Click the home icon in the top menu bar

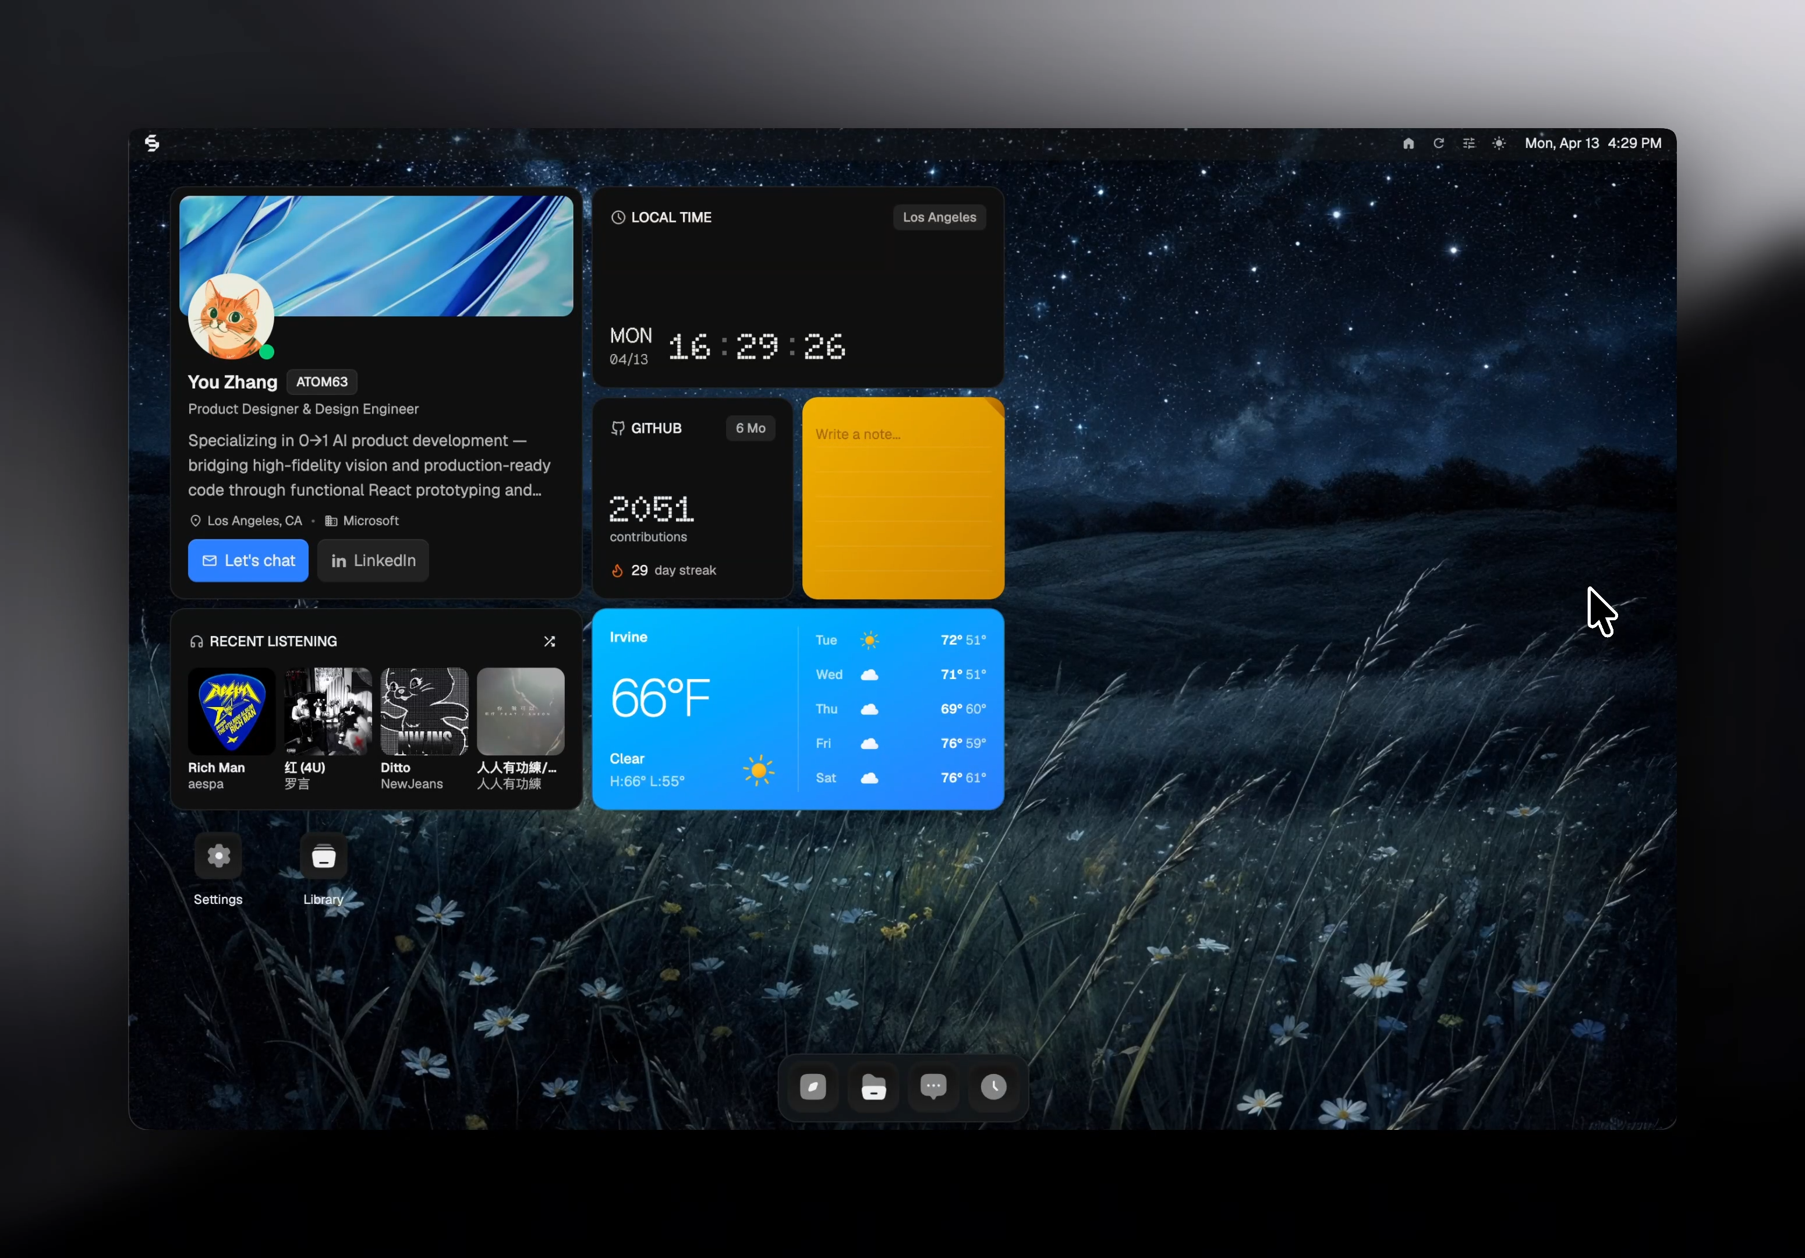point(1408,143)
